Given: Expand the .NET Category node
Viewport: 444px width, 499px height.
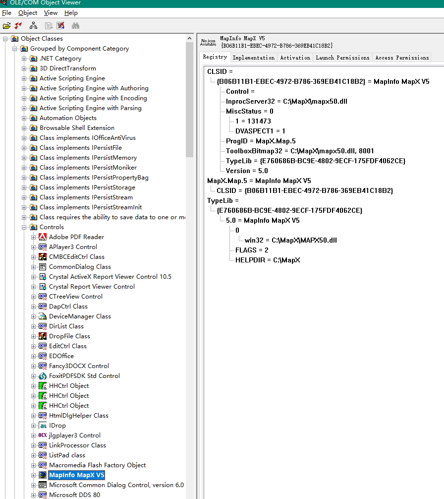Looking at the screenshot, I should (24, 59).
